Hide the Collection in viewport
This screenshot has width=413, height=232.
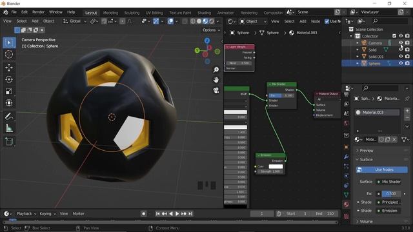(401, 36)
